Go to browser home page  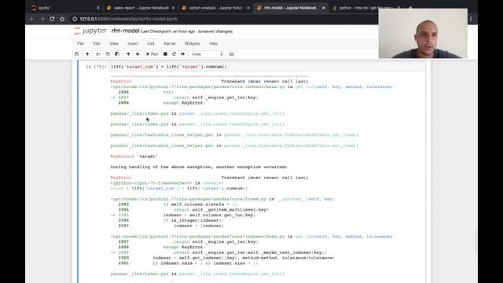[x=62, y=19]
